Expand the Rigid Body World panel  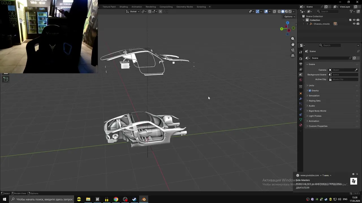(x=331, y=111)
